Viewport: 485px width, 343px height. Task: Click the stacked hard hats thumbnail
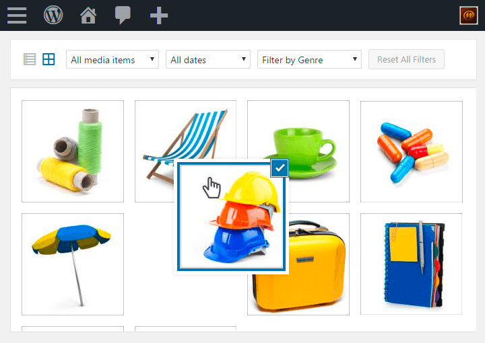[x=231, y=217]
